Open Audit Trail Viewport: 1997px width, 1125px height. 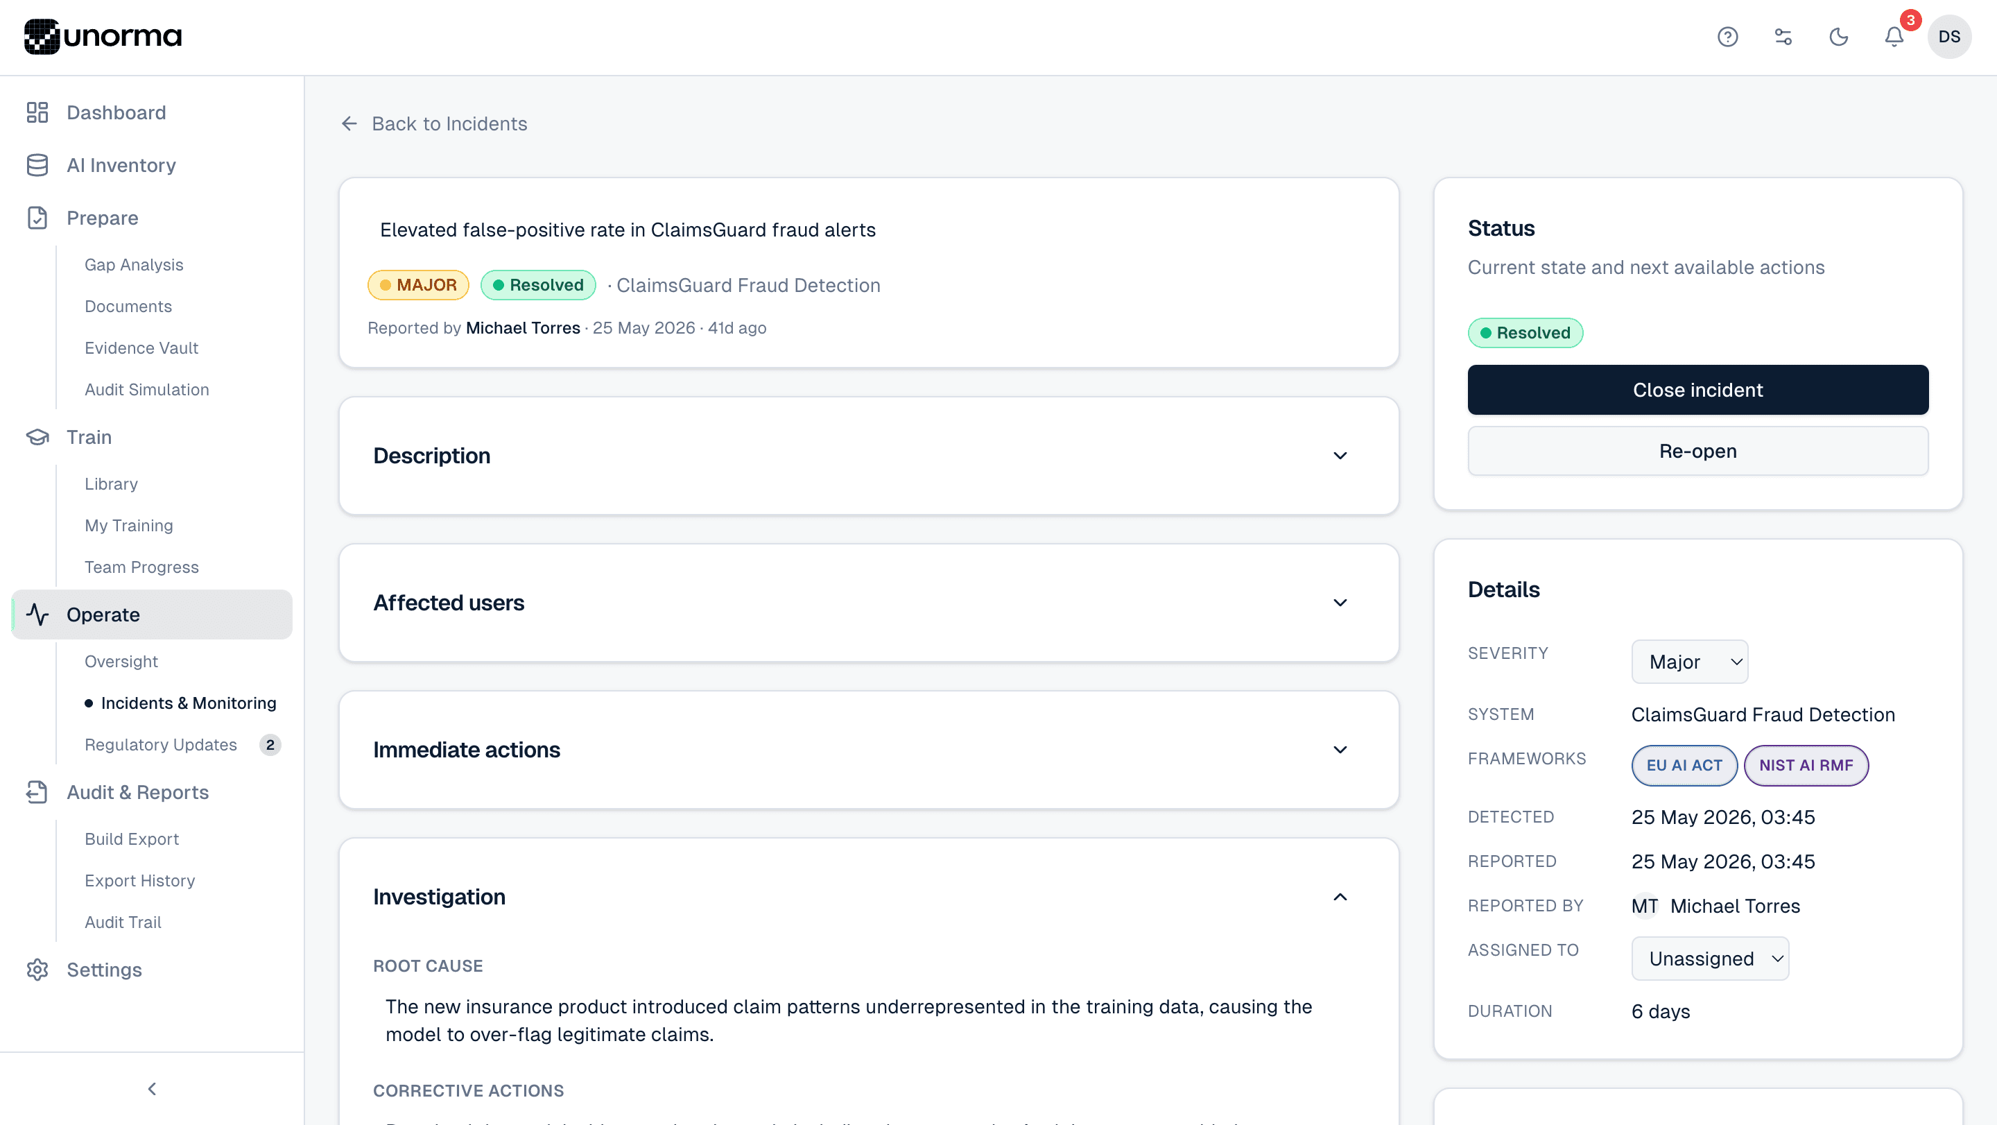(x=123, y=922)
